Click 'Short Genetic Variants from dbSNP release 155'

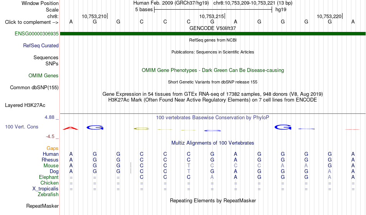[x=213, y=82]
